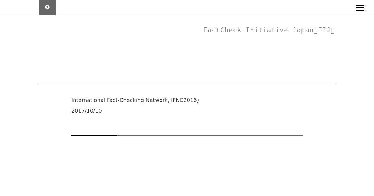The width and height of the screenshot is (374, 196).
Task: Click the word "Initiative" in the site title
Action: (267, 30)
